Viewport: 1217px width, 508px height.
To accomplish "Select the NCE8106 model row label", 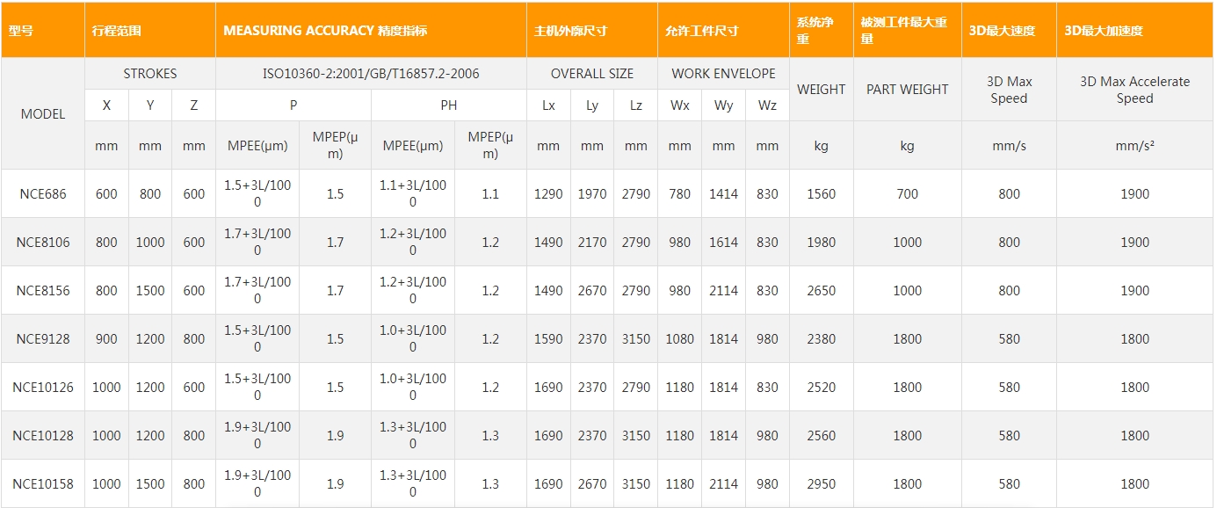I will pos(42,243).
